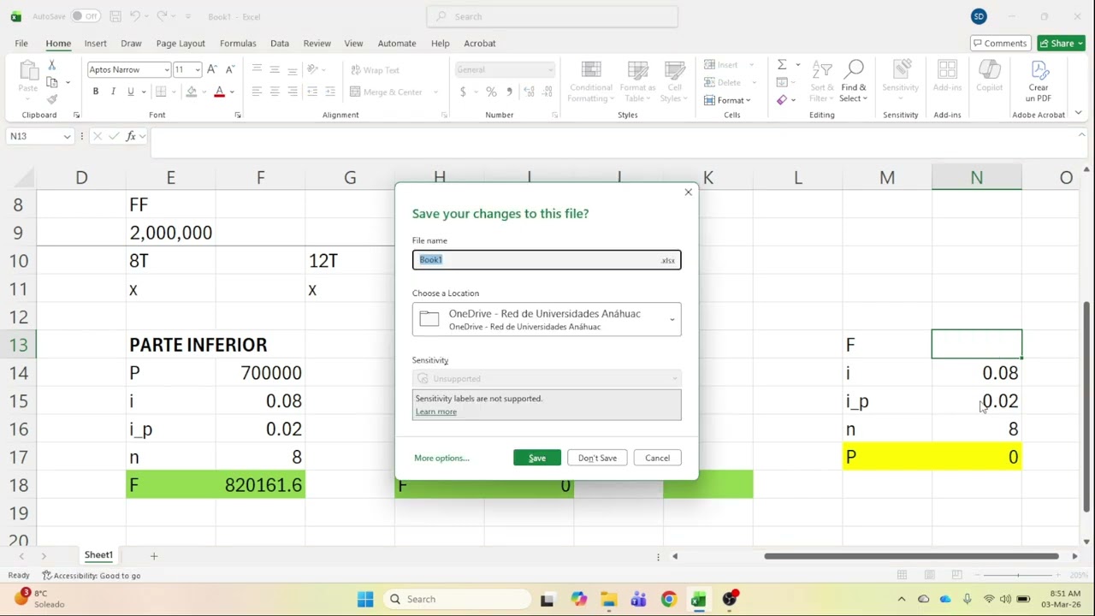
Task: Click the green Share button
Action: coord(1061,43)
